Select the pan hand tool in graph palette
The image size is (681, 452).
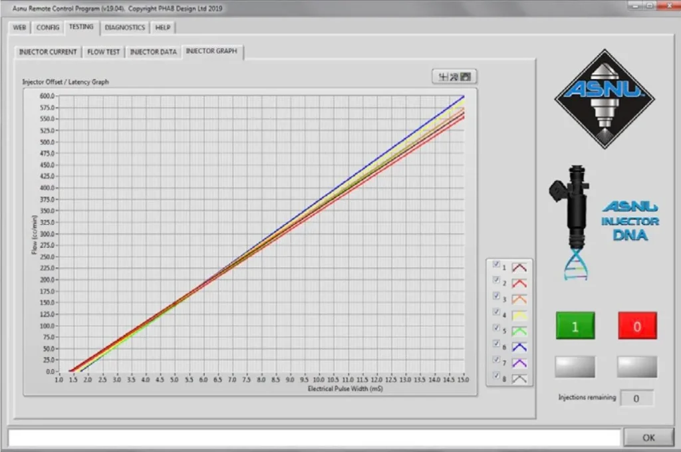[466, 77]
